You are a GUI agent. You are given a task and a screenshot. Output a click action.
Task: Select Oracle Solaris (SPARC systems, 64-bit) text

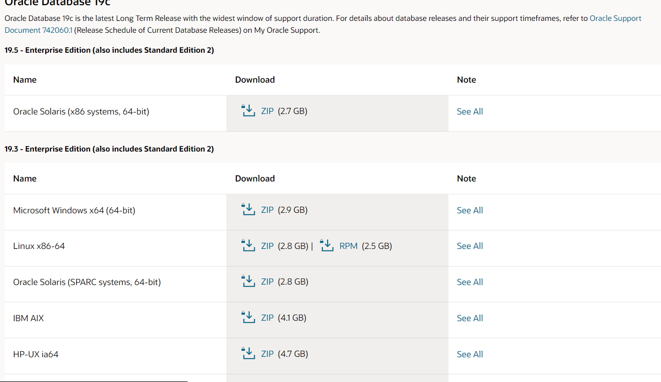tap(87, 282)
